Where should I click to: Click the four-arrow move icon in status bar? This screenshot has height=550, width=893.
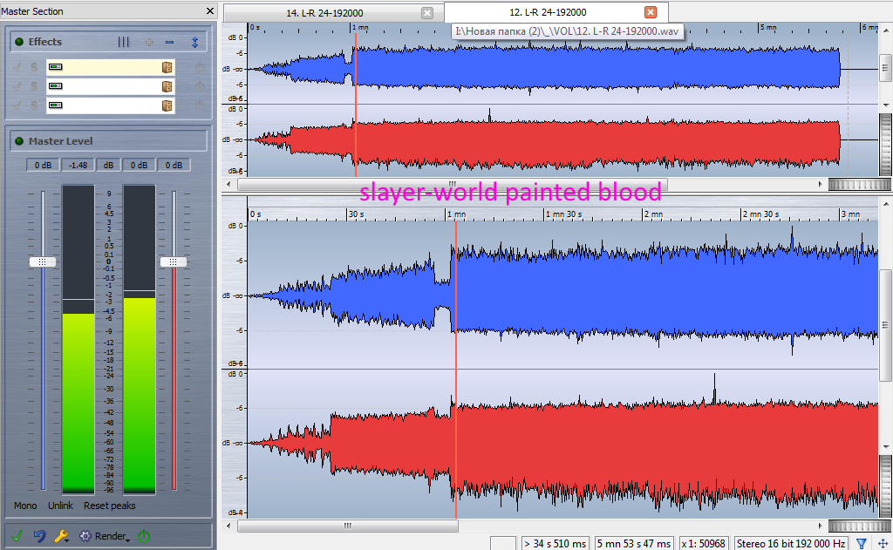click(883, 543)
